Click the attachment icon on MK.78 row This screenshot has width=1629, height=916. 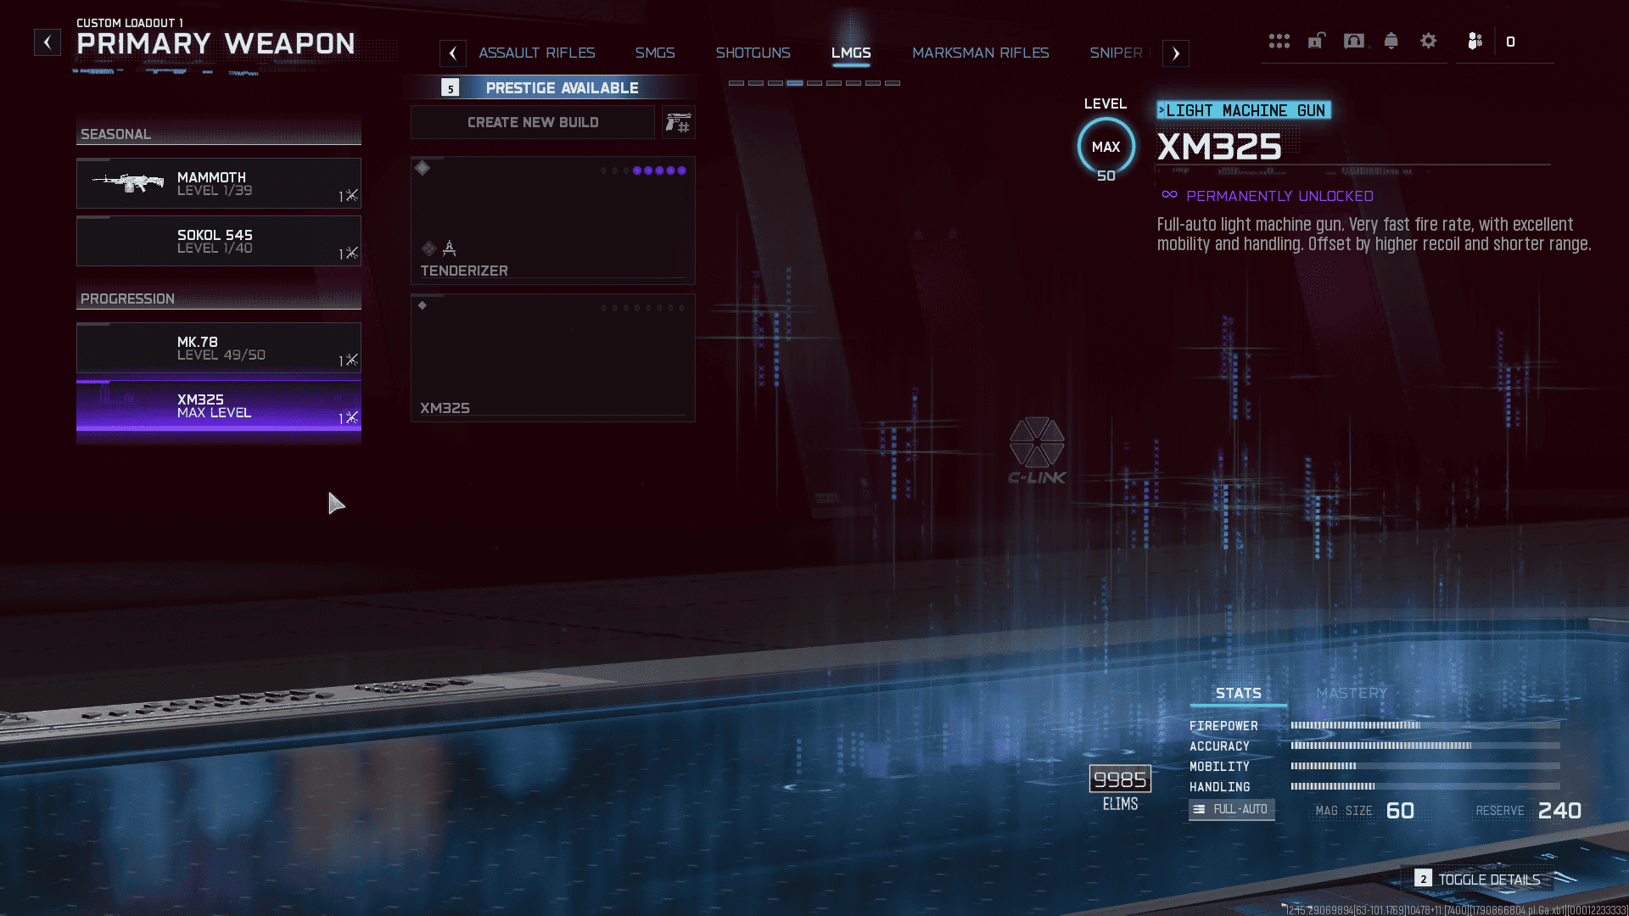350,360
